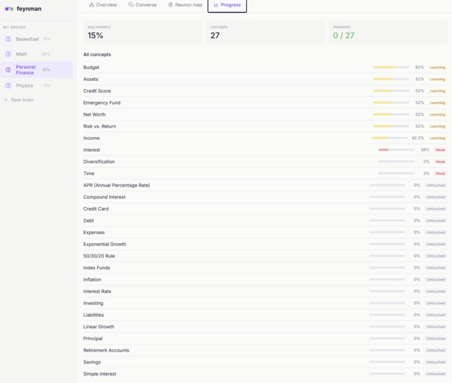
Task: Select the Exponential Growth concept
Action: (x=265, y=244)
